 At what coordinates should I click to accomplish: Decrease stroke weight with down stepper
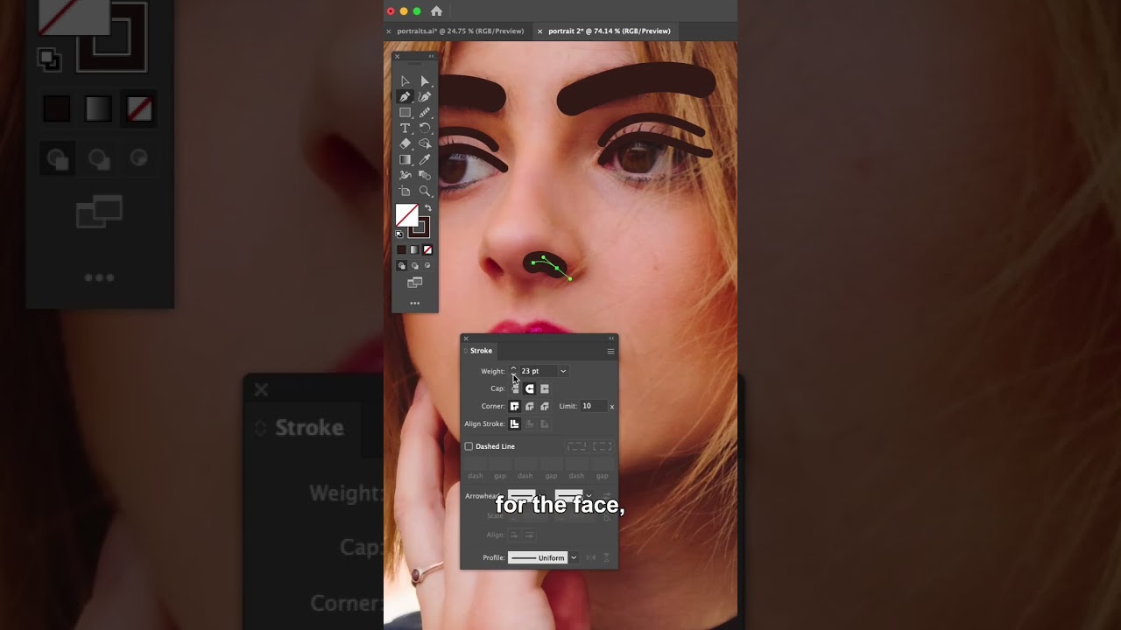click(x=514, y=374)
